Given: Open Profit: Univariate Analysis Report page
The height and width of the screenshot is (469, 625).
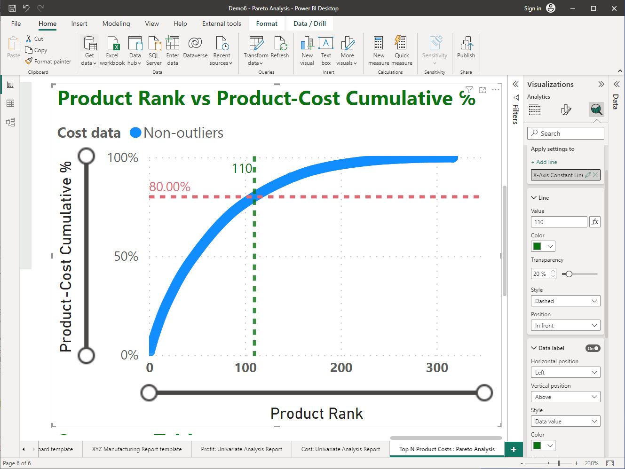Looking at the screenshot, I should click(242, 449).
